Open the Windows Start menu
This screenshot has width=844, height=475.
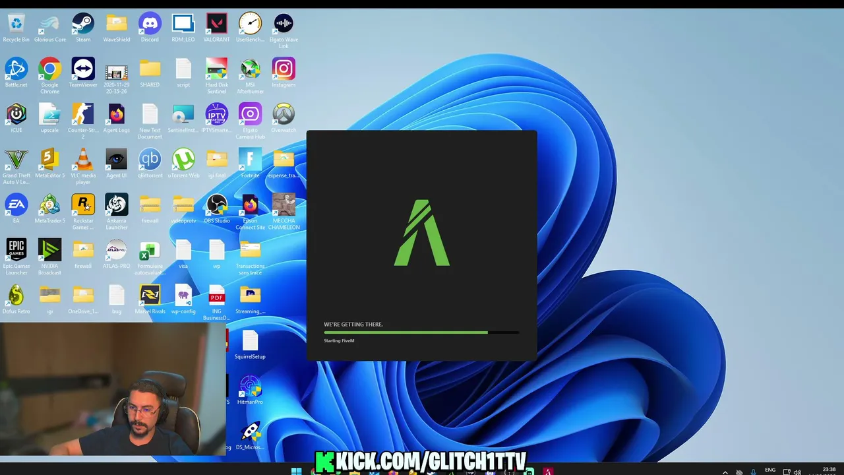[297, 470]
